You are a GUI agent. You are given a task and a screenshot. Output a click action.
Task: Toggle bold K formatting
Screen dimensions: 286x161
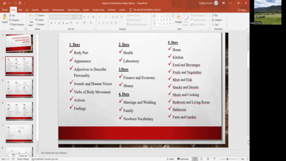[51, 23]
